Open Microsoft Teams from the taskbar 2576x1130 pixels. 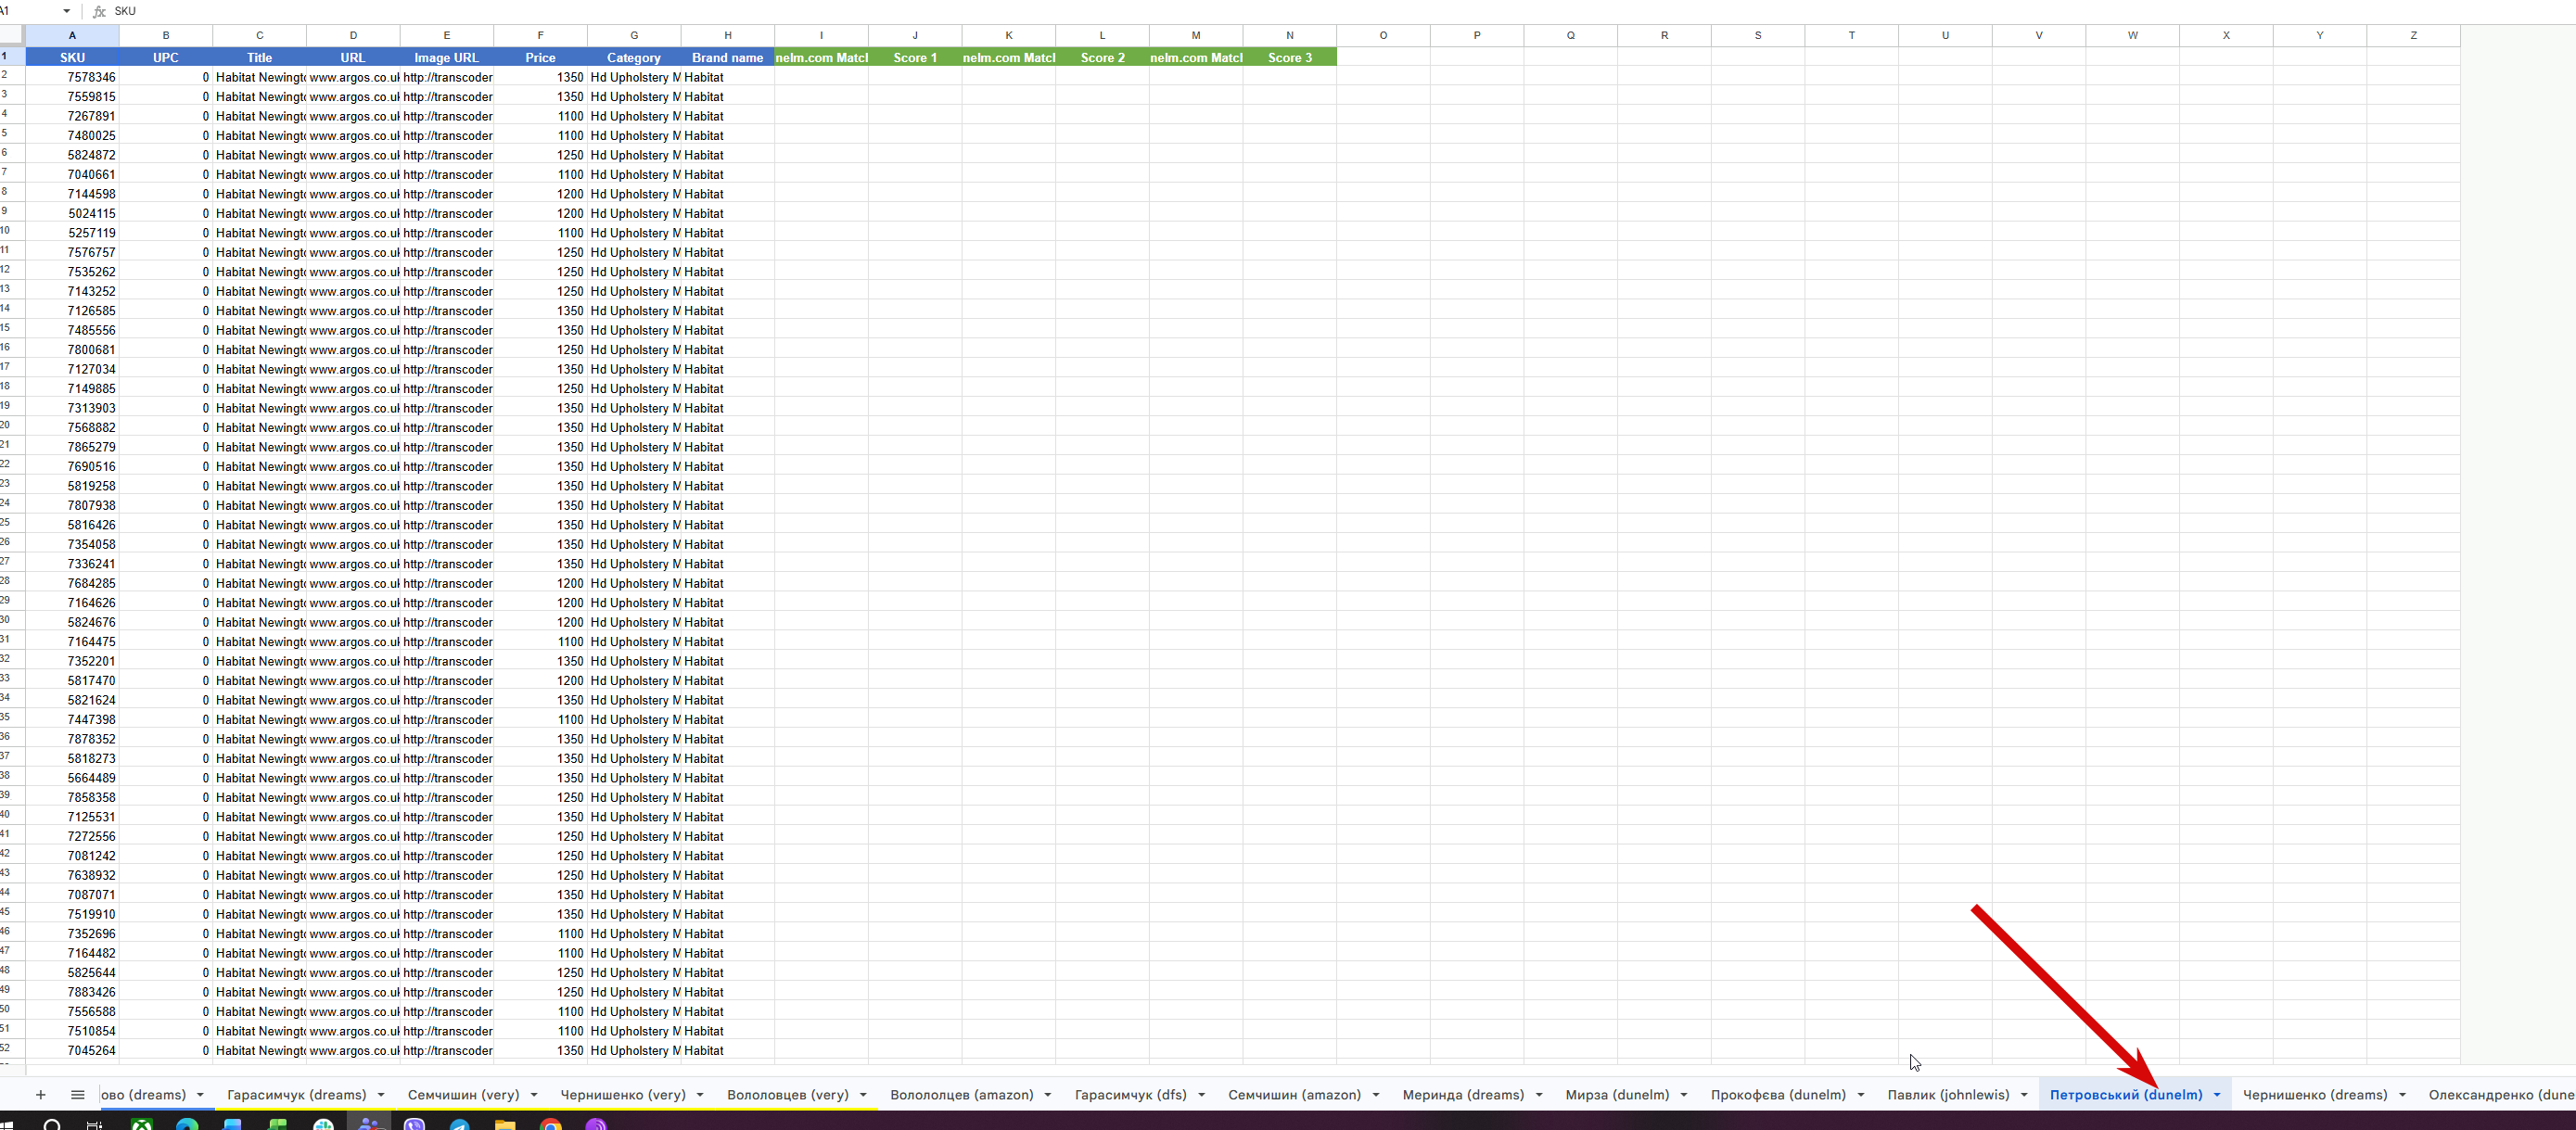point(369,1124)
